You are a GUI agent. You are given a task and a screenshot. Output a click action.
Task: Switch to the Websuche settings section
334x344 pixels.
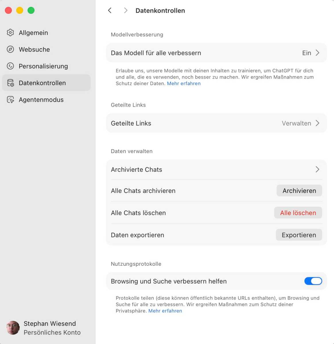tap(34, 49)
